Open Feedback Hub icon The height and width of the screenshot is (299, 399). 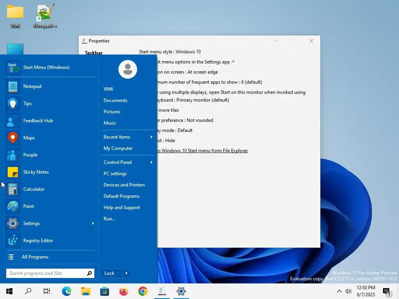coord(13,121)
